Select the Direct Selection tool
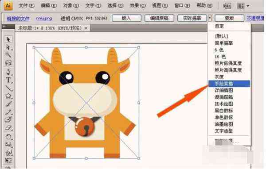Image resolution: width=266 pixels, height=169 pixels. 8,47
